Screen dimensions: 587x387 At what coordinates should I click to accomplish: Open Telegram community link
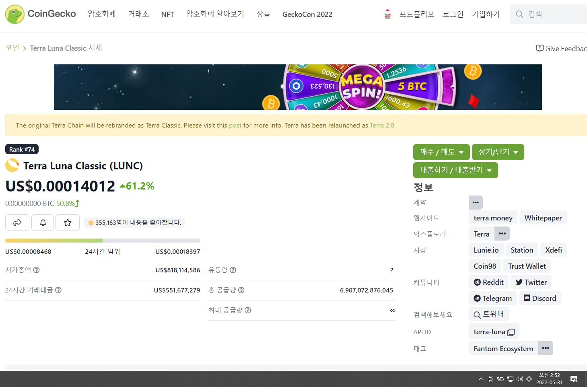493,298
